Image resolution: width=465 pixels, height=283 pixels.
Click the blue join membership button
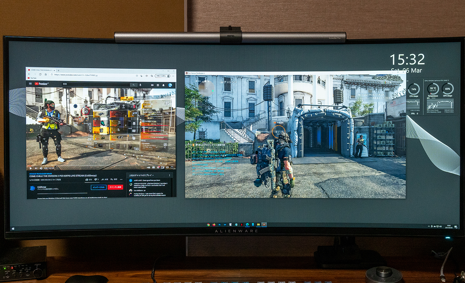[x=99, y=187]
